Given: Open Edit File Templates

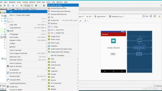Looking at the screenshot, I should coord(63,55).
